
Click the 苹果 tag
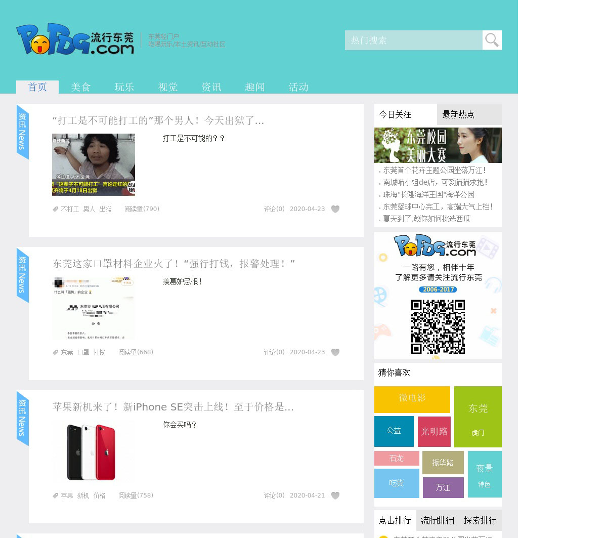pos(67,495)
